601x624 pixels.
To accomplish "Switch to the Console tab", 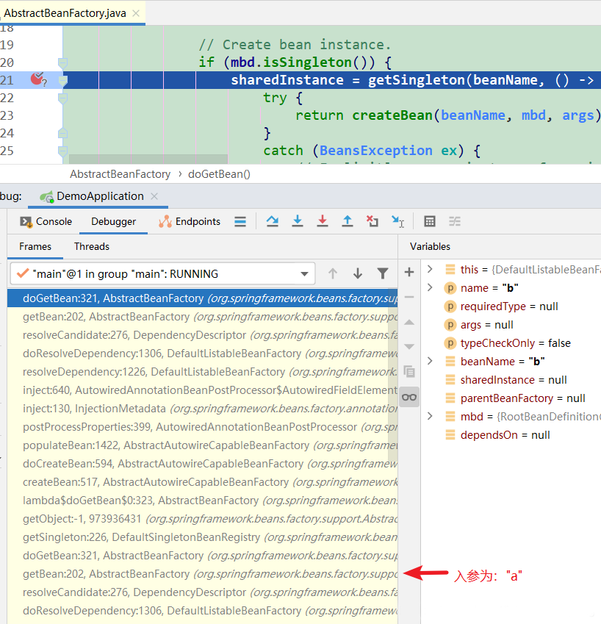I will pos(46,222).
